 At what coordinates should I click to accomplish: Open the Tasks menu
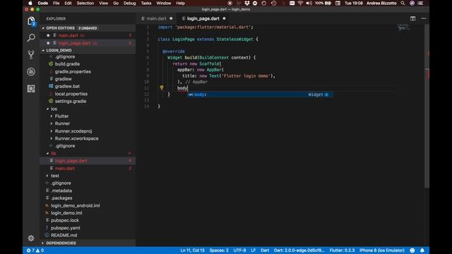(x=146, y=3)
